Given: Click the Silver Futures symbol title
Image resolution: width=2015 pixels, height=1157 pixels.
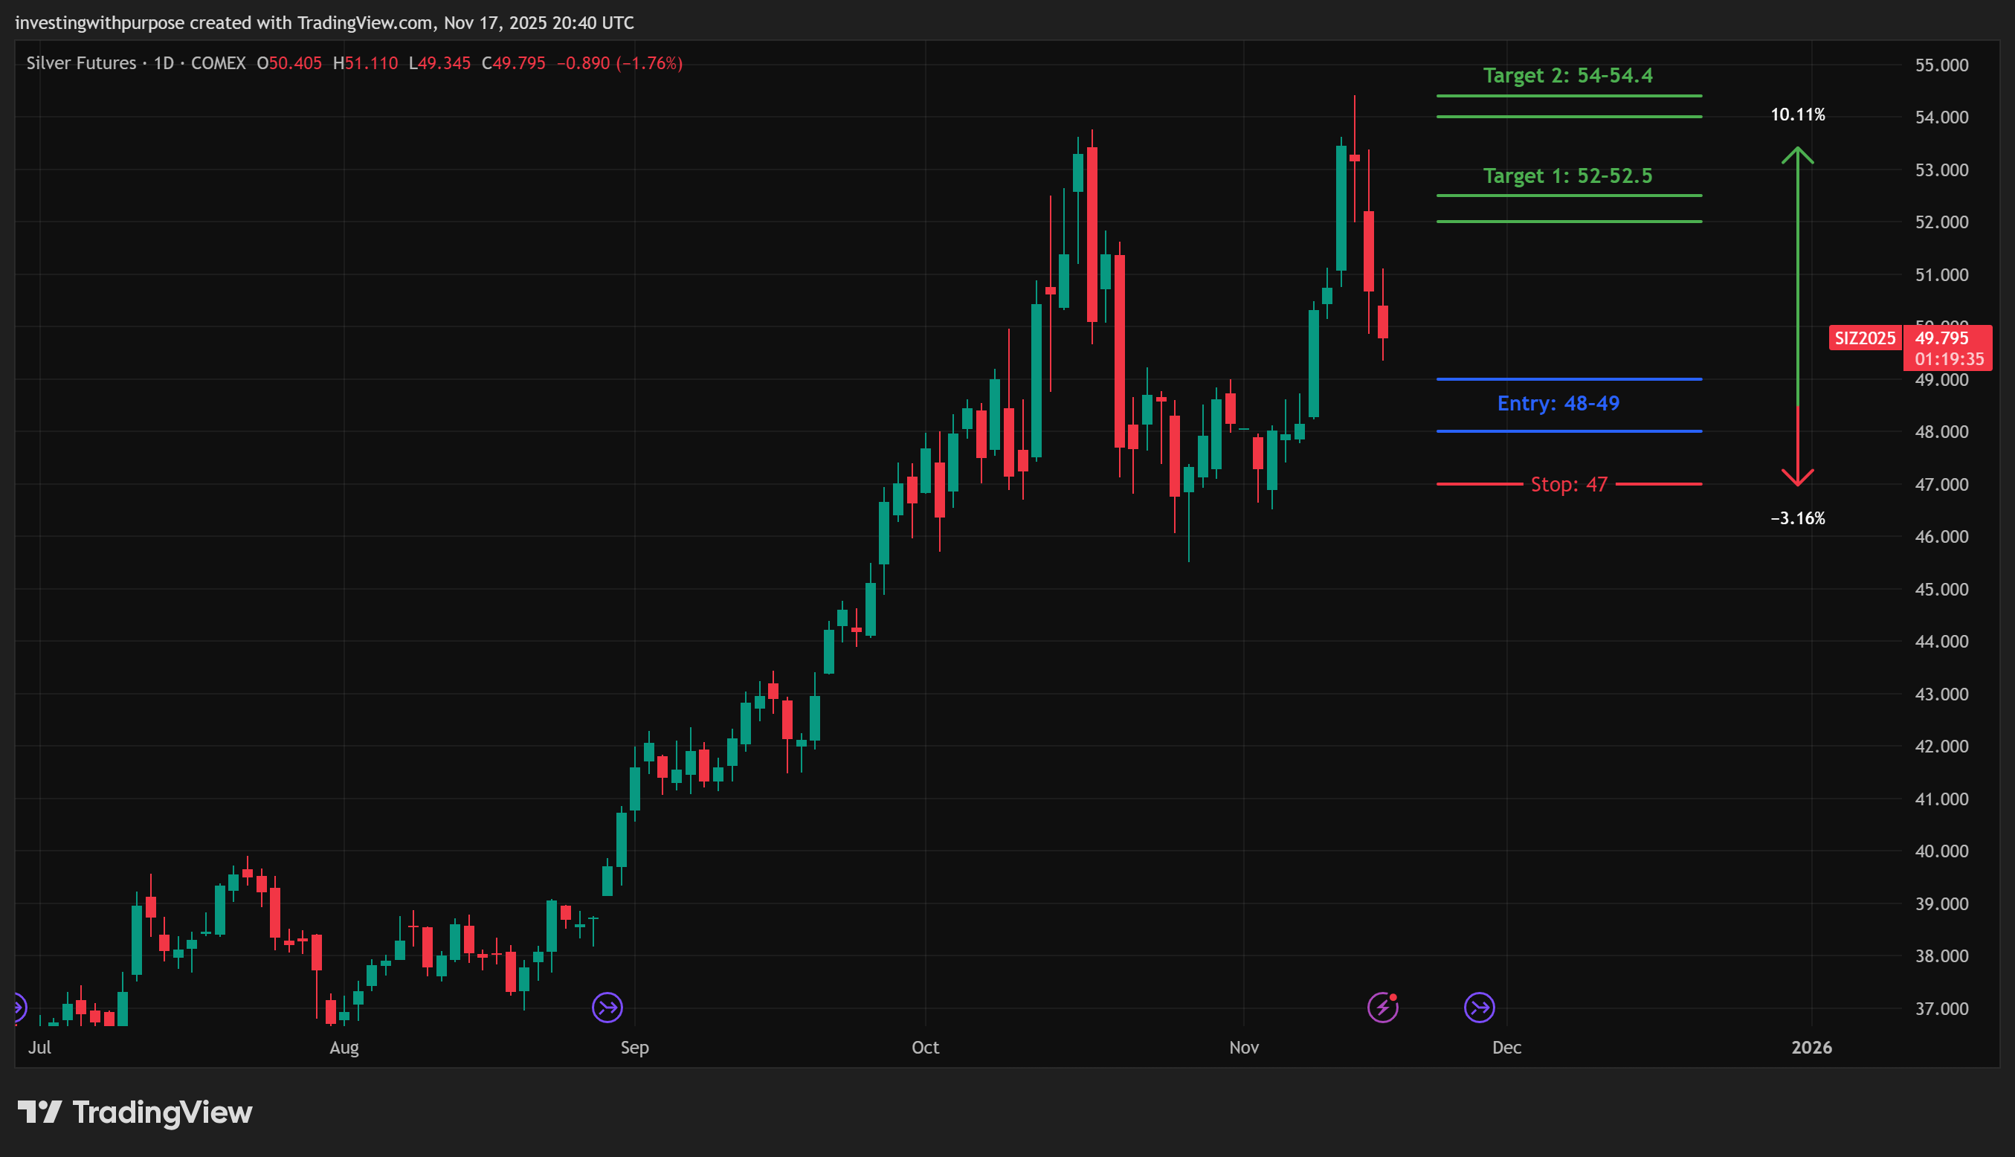Looking at the screenshot, I should pos(81,62).
